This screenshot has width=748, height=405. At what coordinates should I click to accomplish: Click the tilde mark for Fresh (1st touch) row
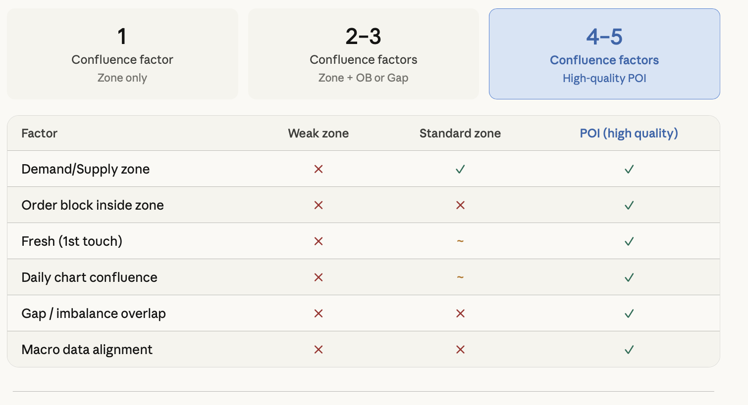[460, 241]
